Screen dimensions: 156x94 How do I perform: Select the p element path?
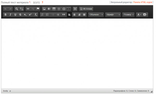pos(10,91)
